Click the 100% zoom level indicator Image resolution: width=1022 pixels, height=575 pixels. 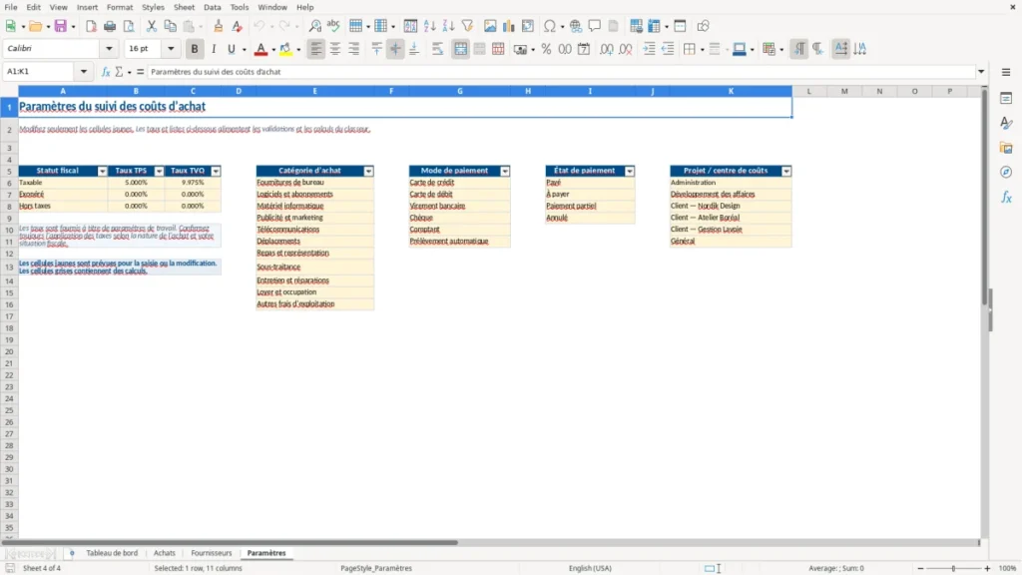coord(1008,568)
